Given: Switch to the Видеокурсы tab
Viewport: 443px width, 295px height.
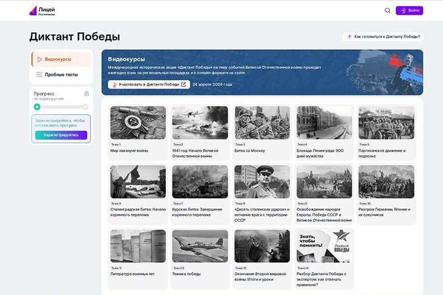Looking at the screenshot, I should click(x=61, y=59).
